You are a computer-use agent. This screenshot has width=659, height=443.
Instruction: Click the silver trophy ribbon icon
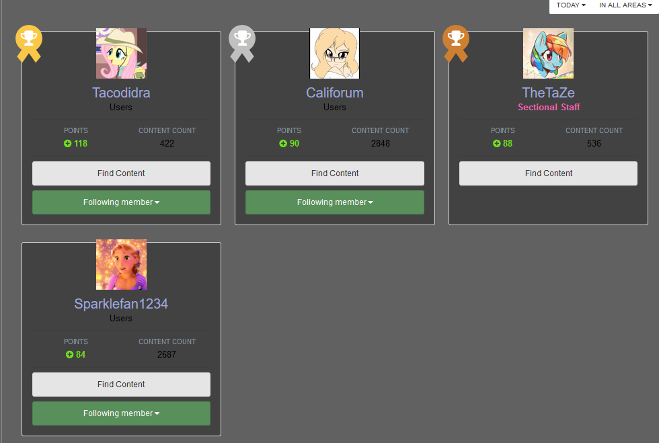tap(242, 44)
